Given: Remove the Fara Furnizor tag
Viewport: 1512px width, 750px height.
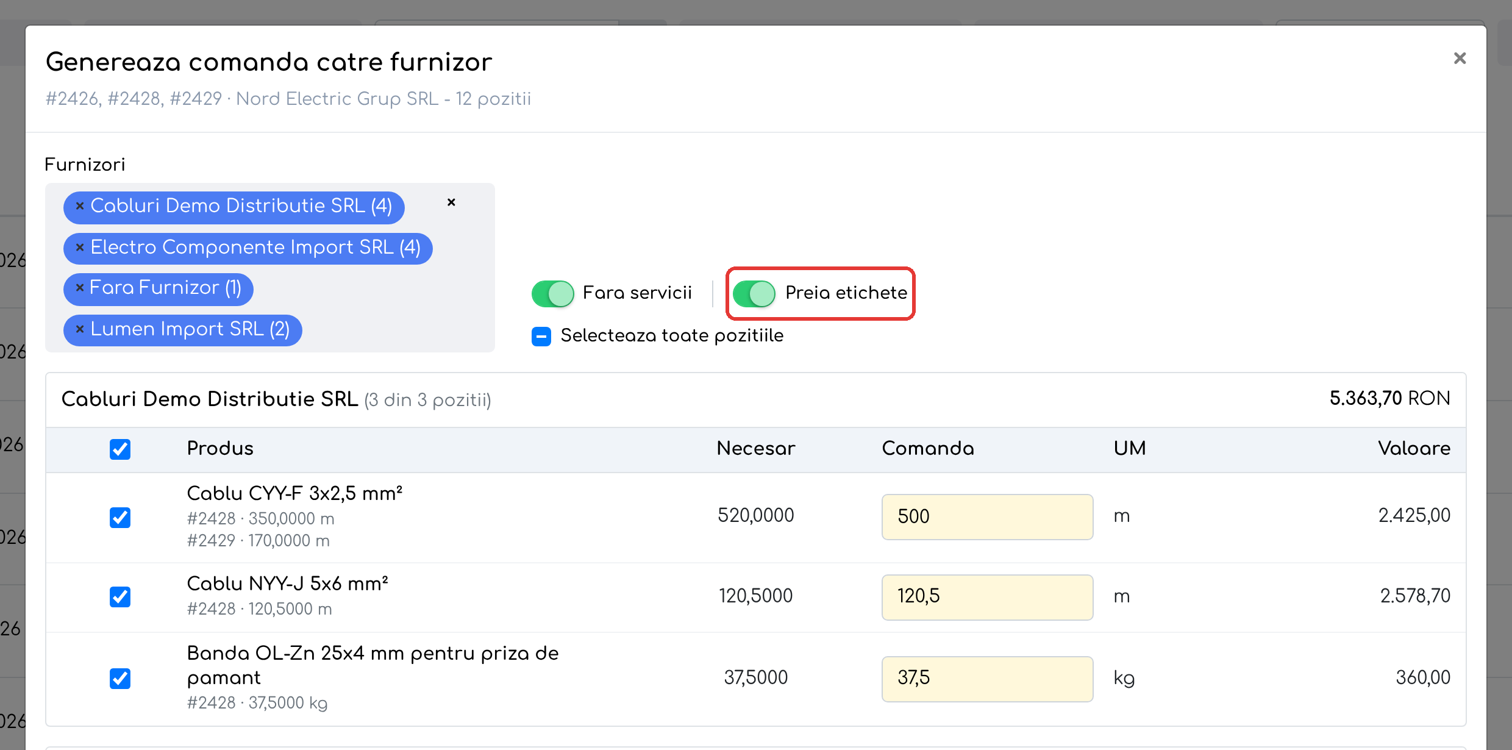Looking at the screenshot, I should [x=79, y=288].
